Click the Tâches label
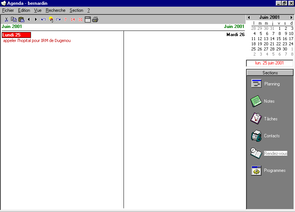This screenshot has height=212, width=295. pyautogui.click(x=271, y=119)
